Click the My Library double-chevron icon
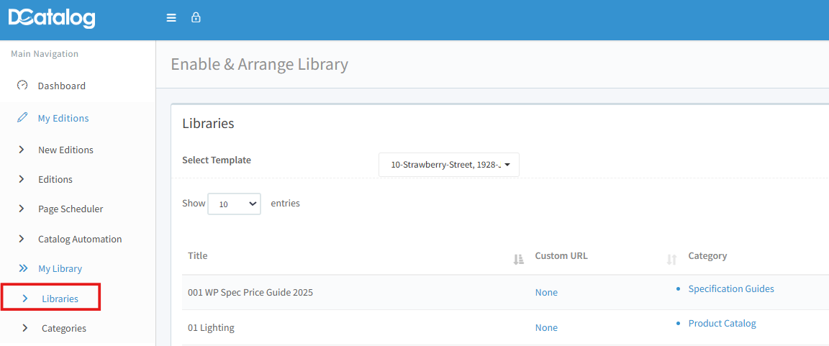 (23, 268)
